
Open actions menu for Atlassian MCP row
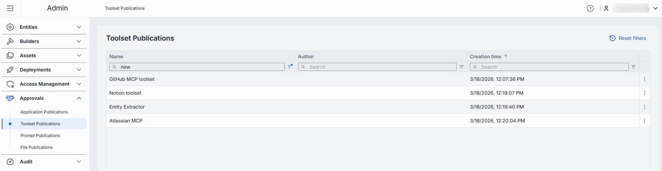tap(644, 121)
